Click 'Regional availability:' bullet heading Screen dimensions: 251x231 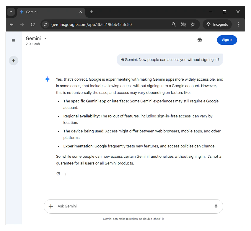pyautogui.click(x=82, y=116)
